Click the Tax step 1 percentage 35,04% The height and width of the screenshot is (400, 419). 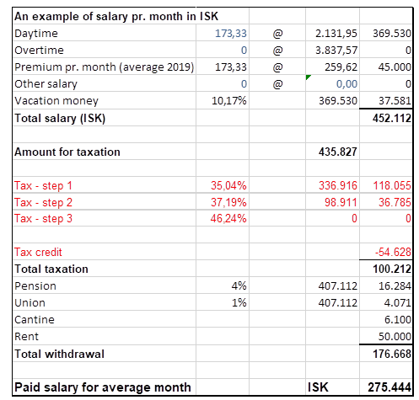click(x=223, y=185)
